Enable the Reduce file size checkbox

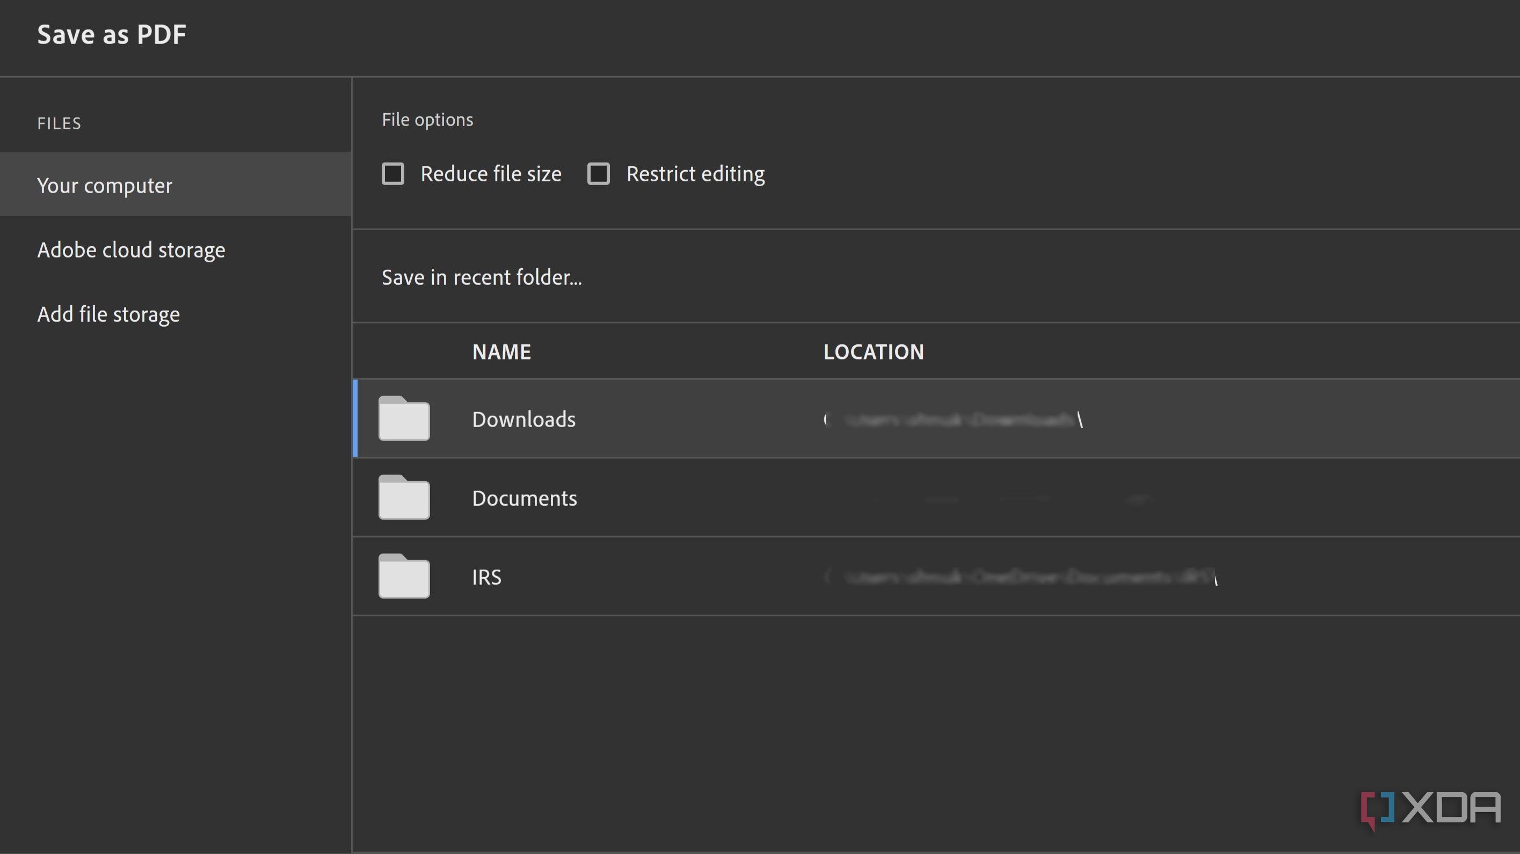click(393, 174)
